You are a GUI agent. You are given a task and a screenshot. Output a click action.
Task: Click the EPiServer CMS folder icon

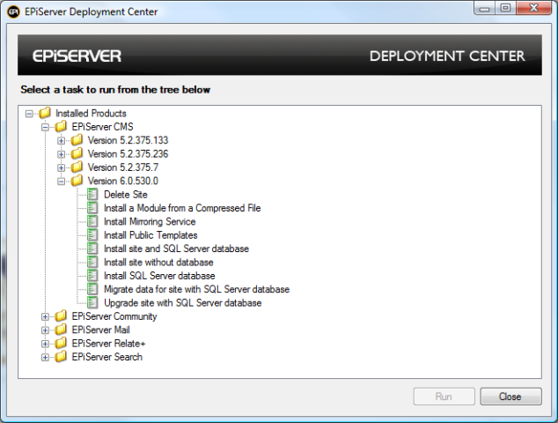61,127
